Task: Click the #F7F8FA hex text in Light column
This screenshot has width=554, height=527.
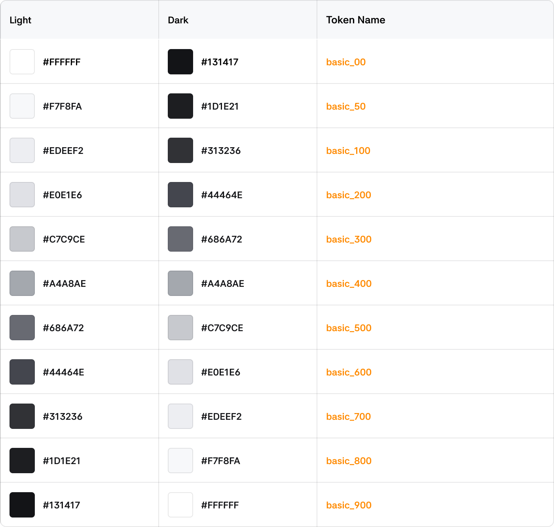Action: click(62, 106)
